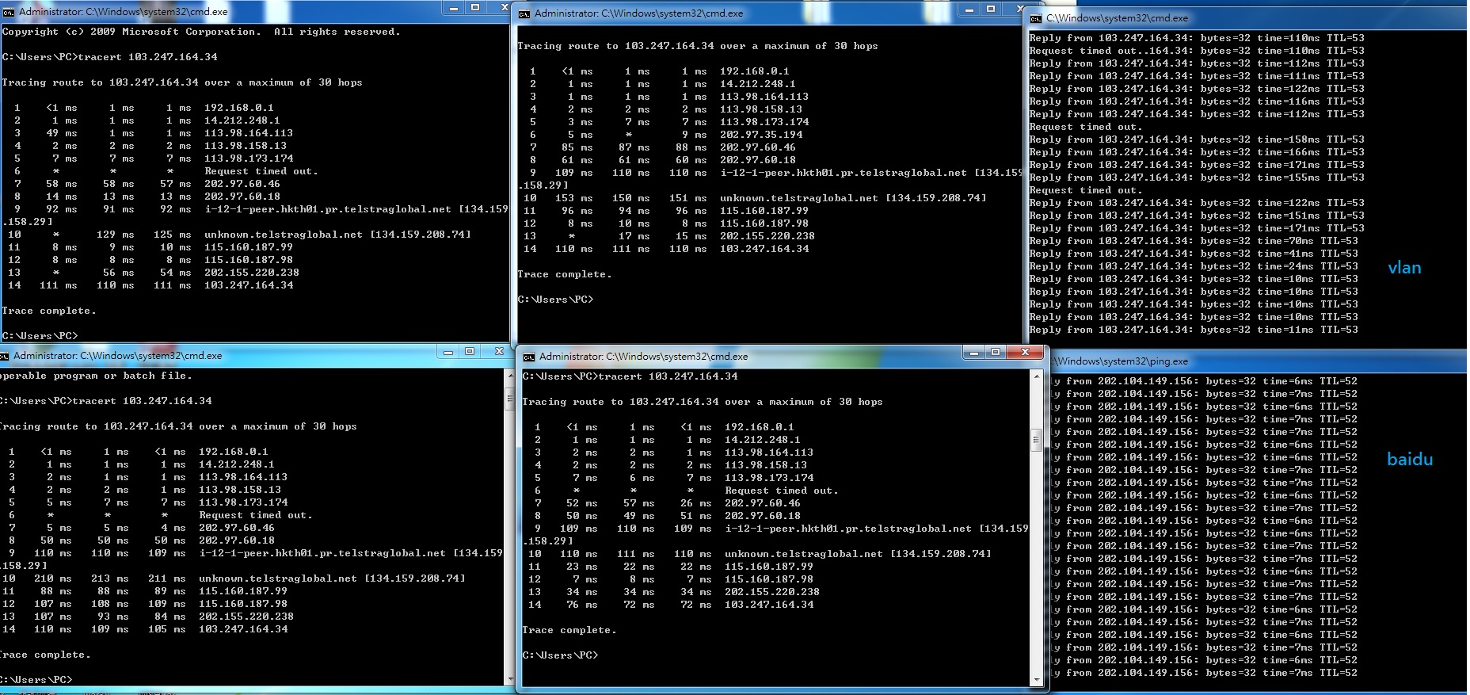
Task: Click the '56 ms' value in hop 13
Action: click(119, 273)
